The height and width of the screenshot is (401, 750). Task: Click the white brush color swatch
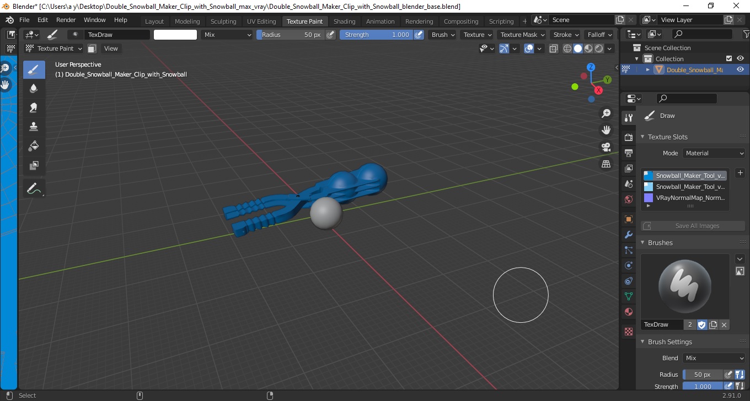pos(175,35)
